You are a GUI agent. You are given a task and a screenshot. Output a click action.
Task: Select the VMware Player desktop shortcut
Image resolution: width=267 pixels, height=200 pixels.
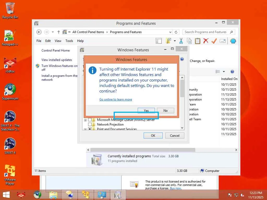click(10, 175)
